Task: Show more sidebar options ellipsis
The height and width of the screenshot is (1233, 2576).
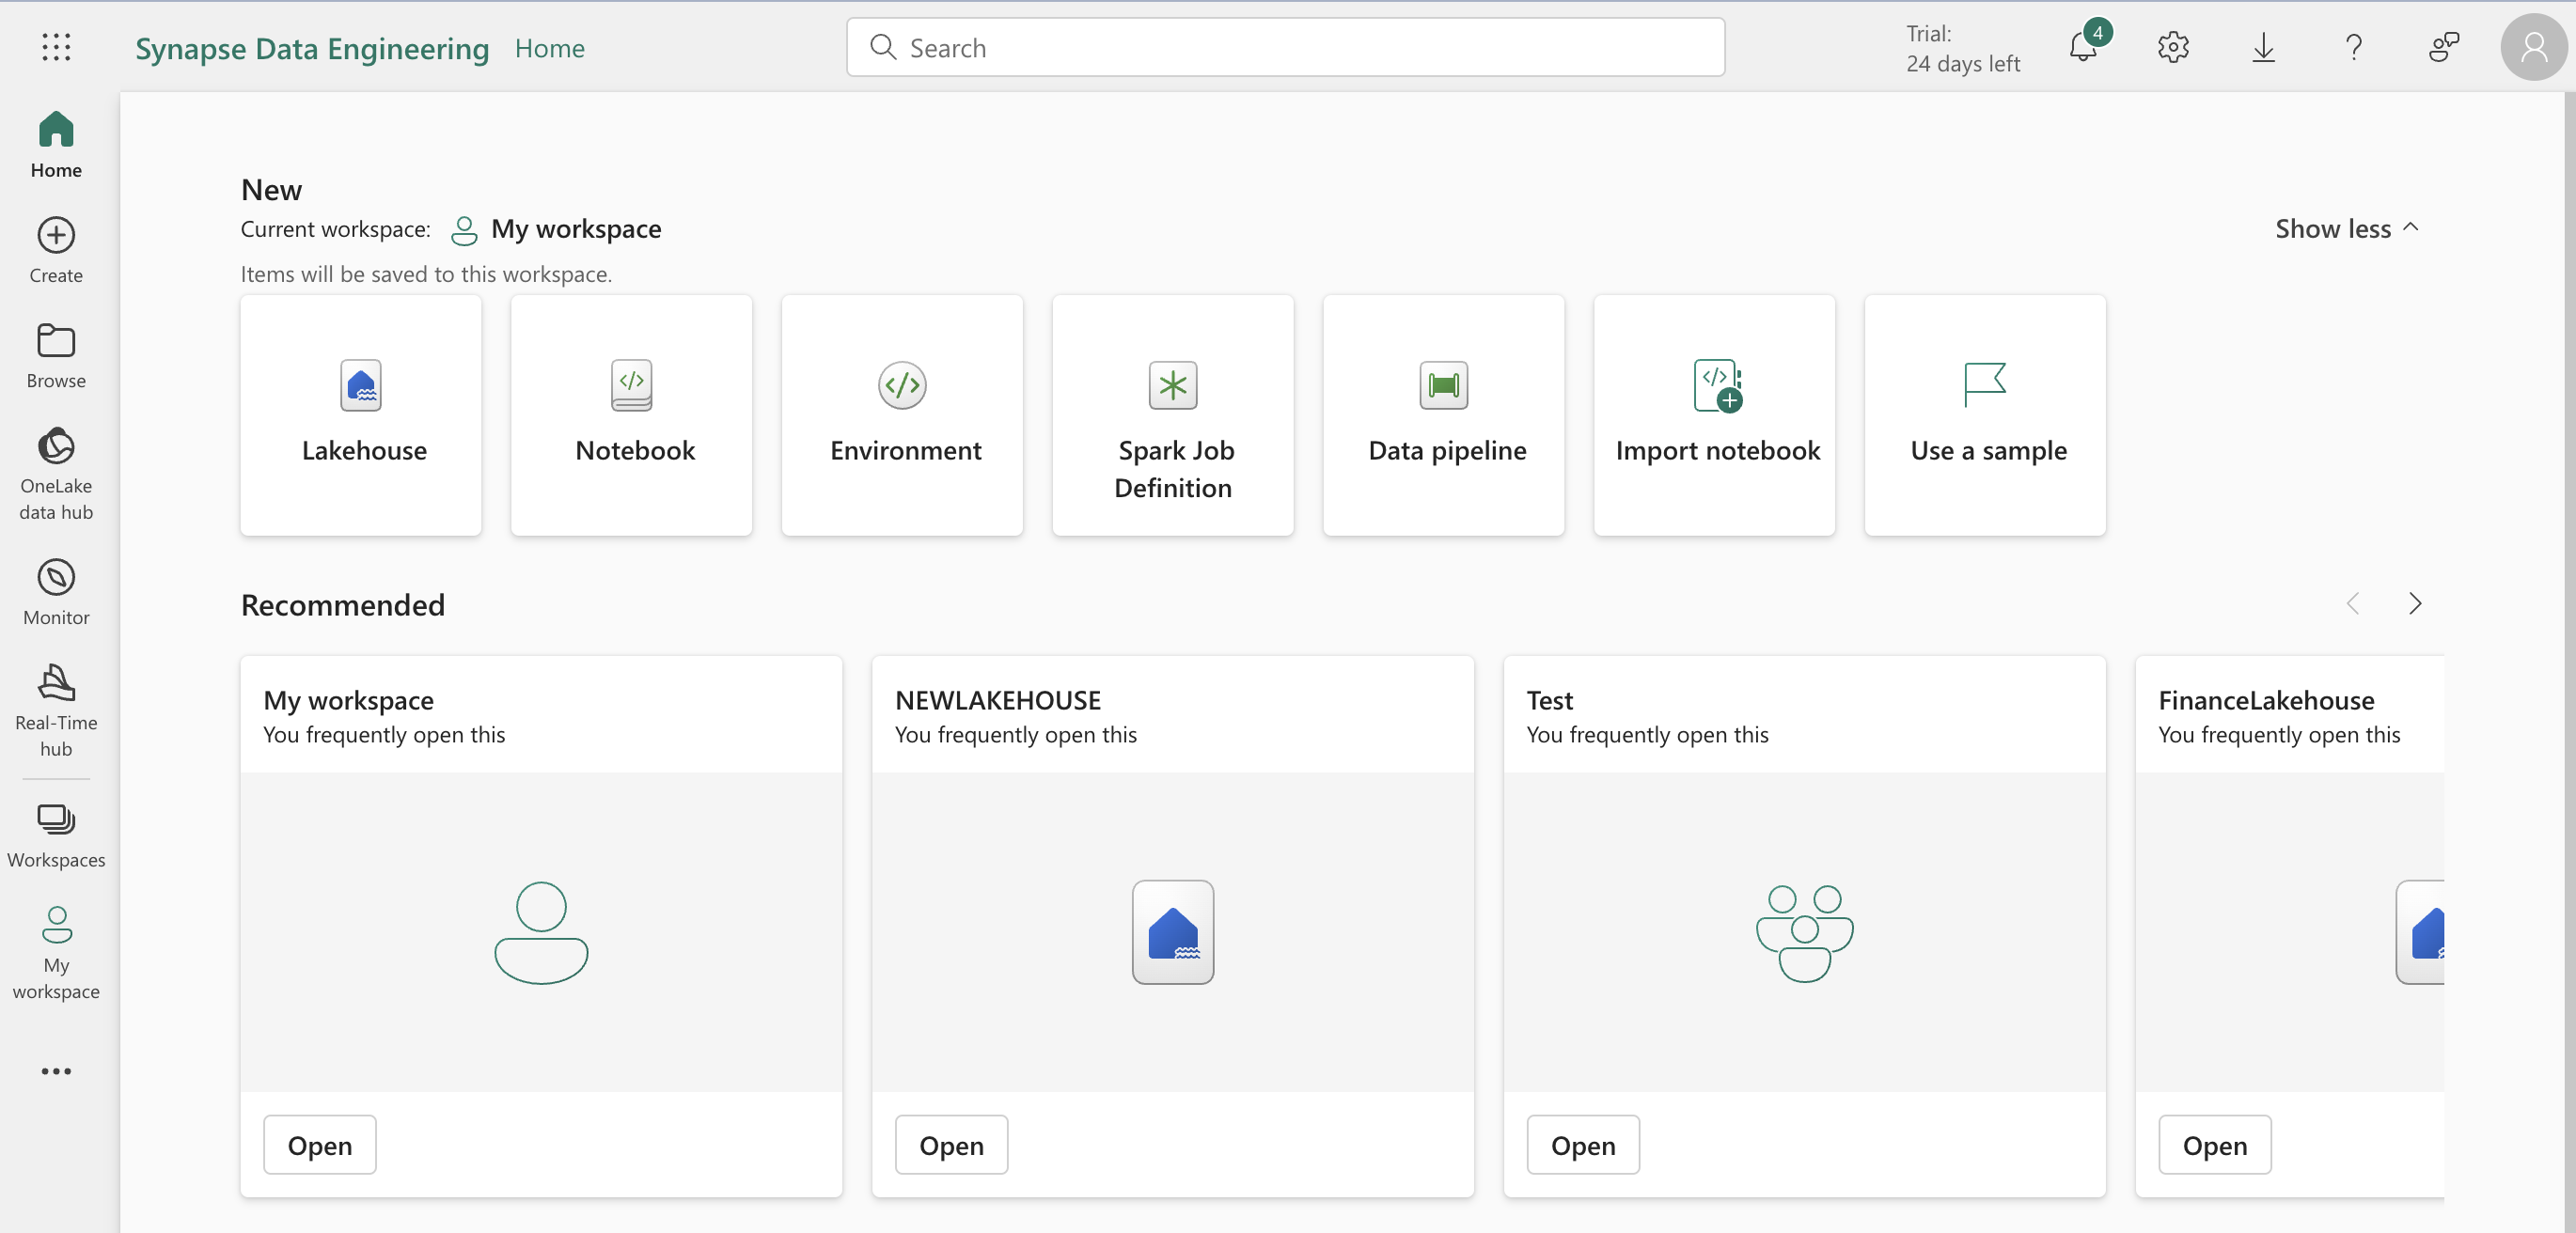Action: (x=56, y=1071)
